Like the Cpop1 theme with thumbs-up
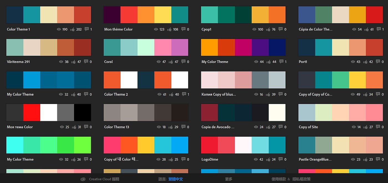Image resolution: width=388 pixels, height=183 pixels. click(x=268, y=29)
